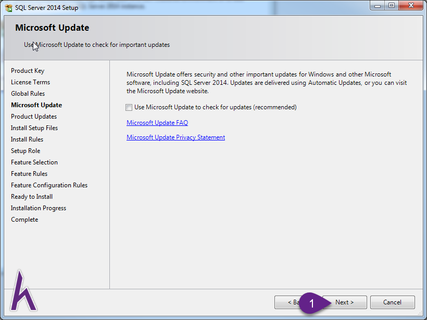The image size is (427, 320).
Task: Select Global Rules step in sidebar
Action: 28,94
